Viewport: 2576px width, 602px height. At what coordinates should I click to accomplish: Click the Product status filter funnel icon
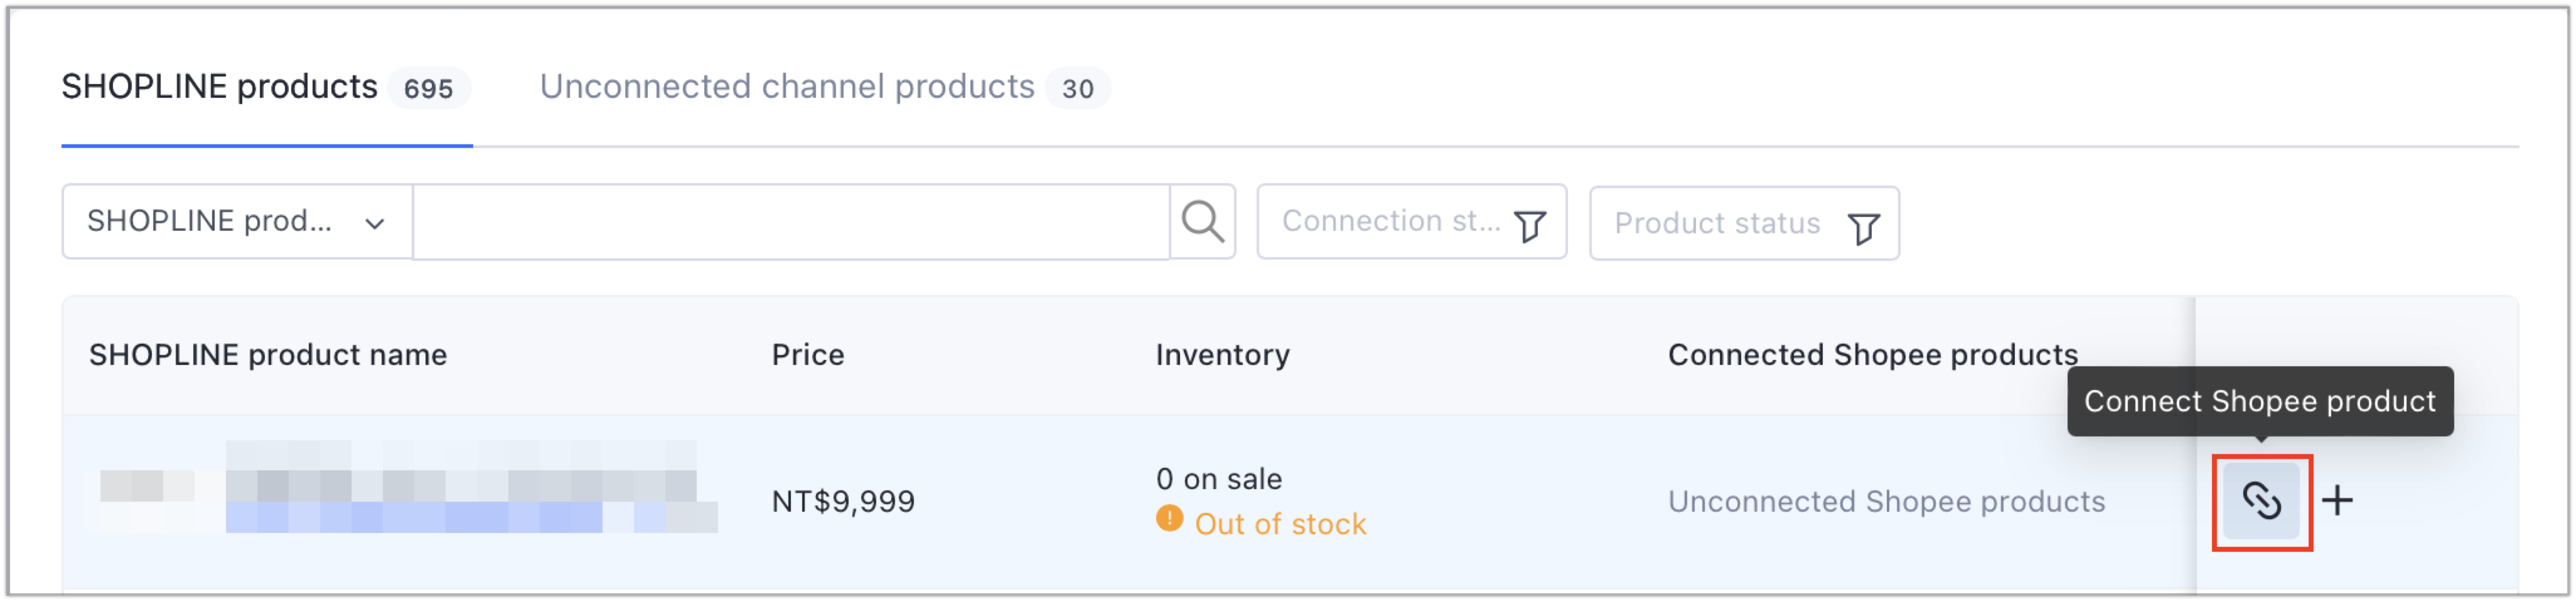point(1863,229)
